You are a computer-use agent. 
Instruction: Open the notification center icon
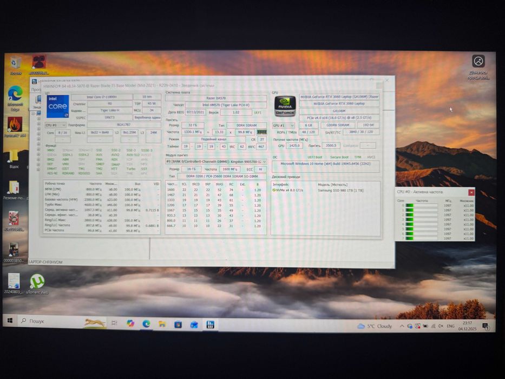pyautogui.click(x=486, y=326)
